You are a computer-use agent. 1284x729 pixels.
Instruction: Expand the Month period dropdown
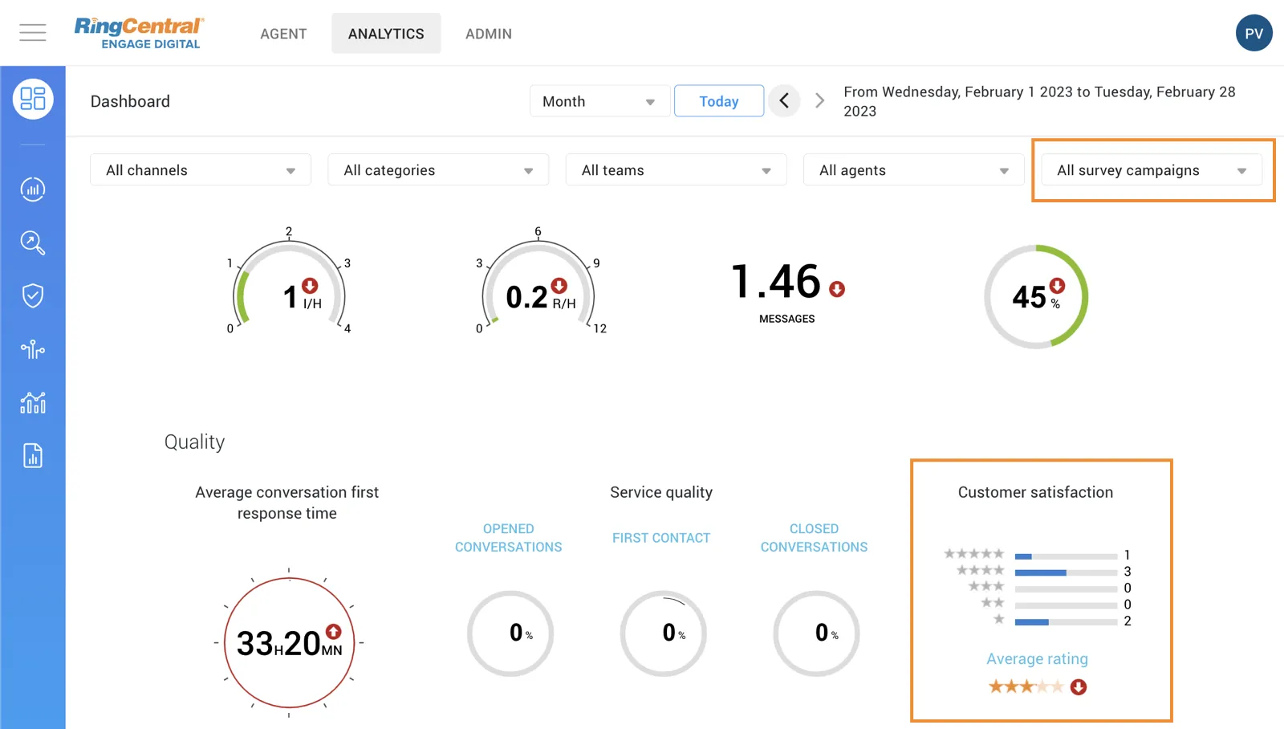pyautogui.click(x=599, y=101)
